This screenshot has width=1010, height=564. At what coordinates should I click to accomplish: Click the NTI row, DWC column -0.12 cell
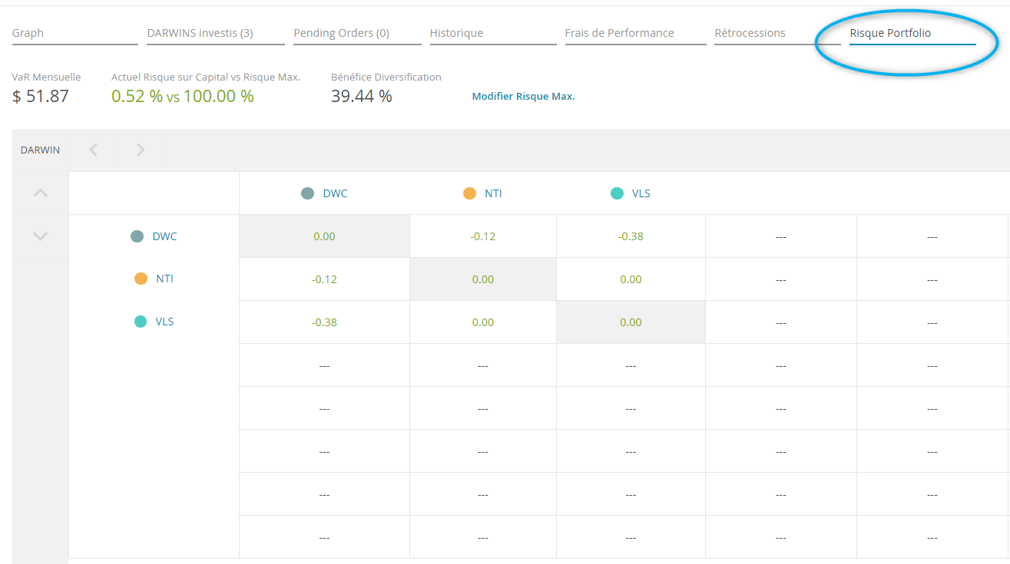point(324,279)
